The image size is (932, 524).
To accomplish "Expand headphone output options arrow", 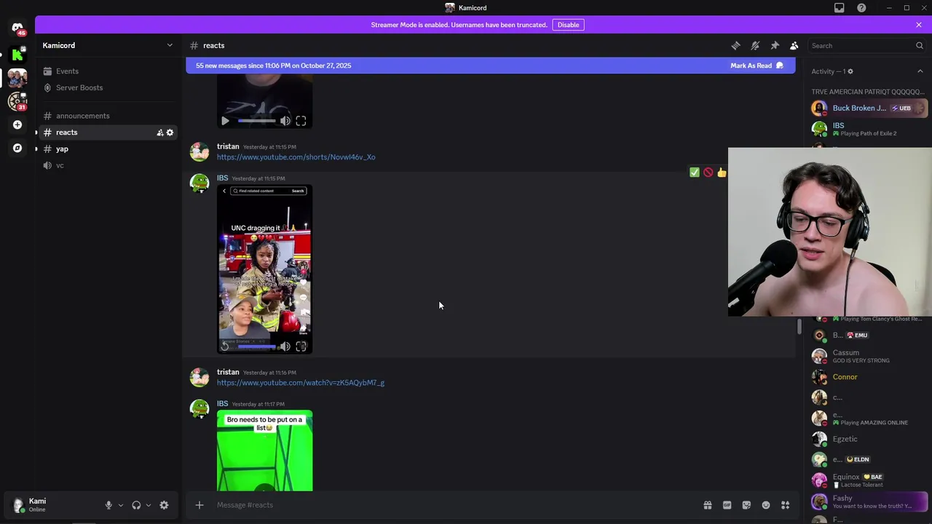I will coord(148,505).
